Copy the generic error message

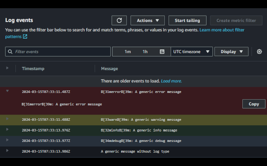pyautogui.click(x=254, y=104)
